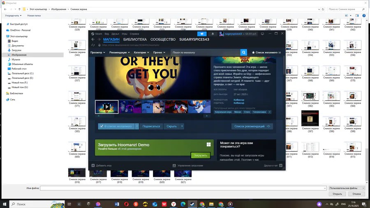Open Word from the taskbar

(117, 204)
